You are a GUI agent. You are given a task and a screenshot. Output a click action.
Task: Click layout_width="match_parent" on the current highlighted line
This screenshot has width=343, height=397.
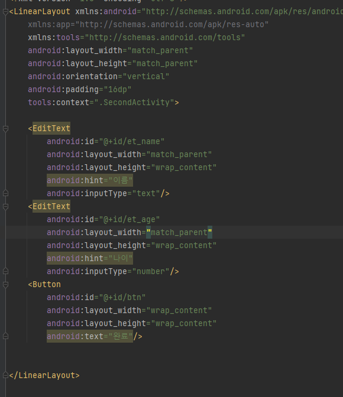tap(130, 232)
